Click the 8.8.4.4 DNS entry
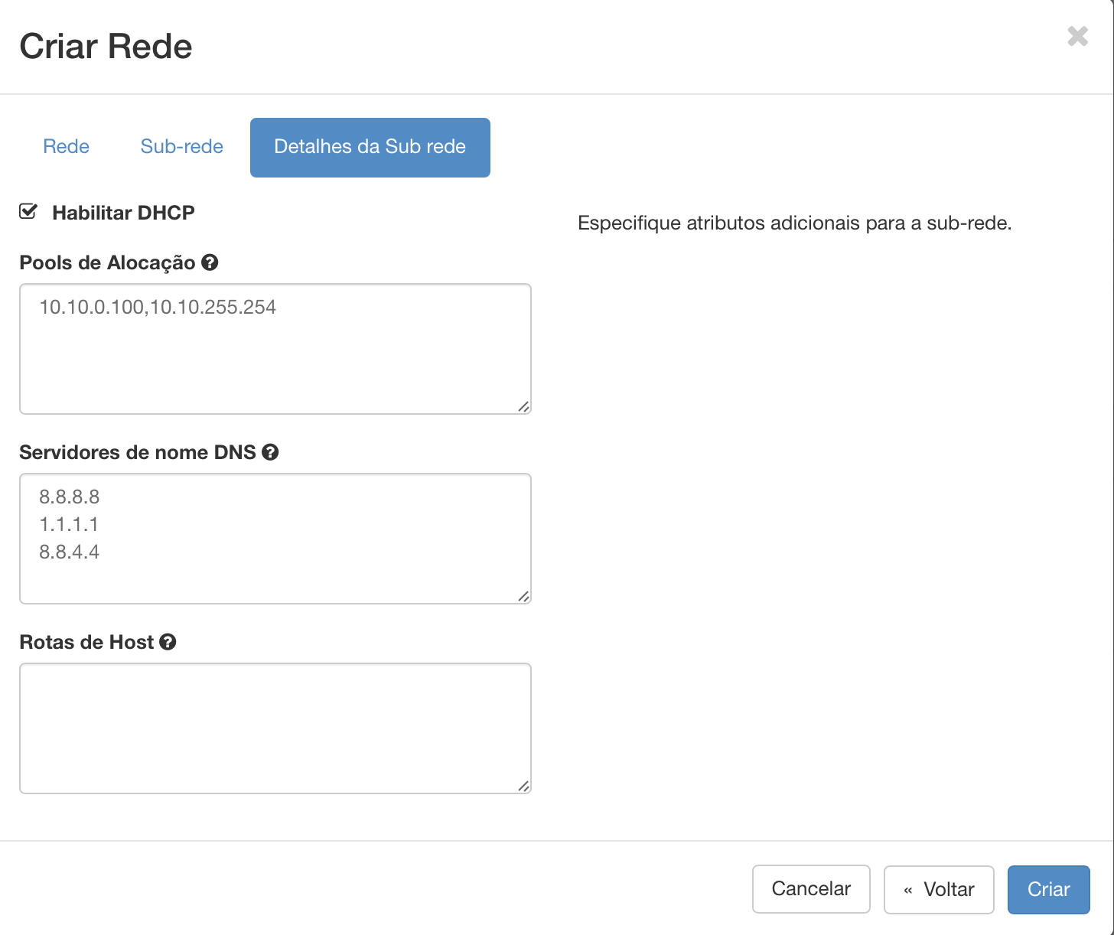 click(70, 552)
